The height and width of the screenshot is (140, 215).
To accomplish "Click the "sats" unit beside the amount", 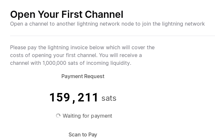I will pyautogui.click(x=109, y=98).
